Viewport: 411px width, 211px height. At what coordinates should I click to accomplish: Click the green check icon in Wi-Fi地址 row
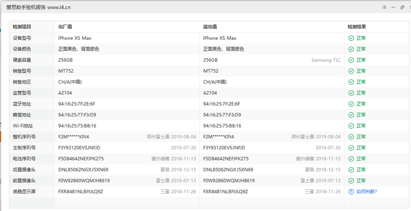point(351,126)
